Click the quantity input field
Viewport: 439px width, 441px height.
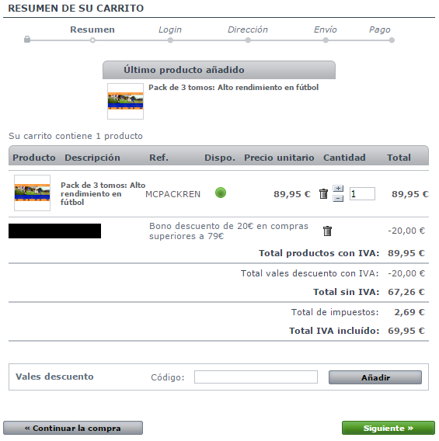tap(362, 194)
